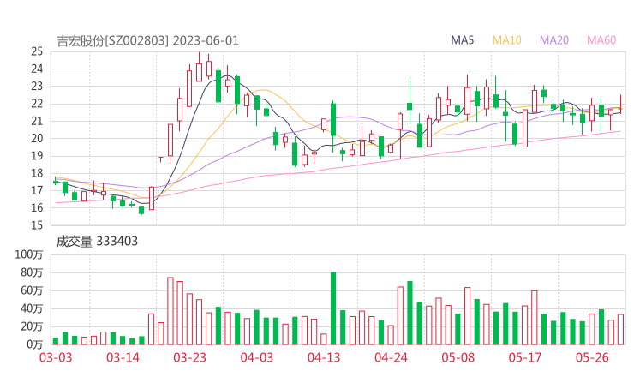Click the MA5 legend label
The width and height of the screenshot is (634, 377).
[462, 40]
